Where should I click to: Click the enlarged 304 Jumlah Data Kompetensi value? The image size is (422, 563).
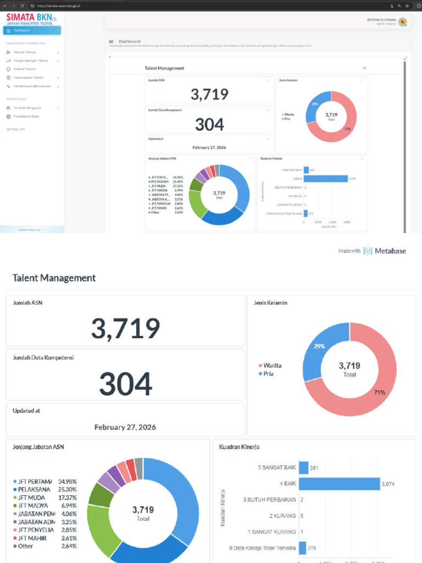point(126,383)
